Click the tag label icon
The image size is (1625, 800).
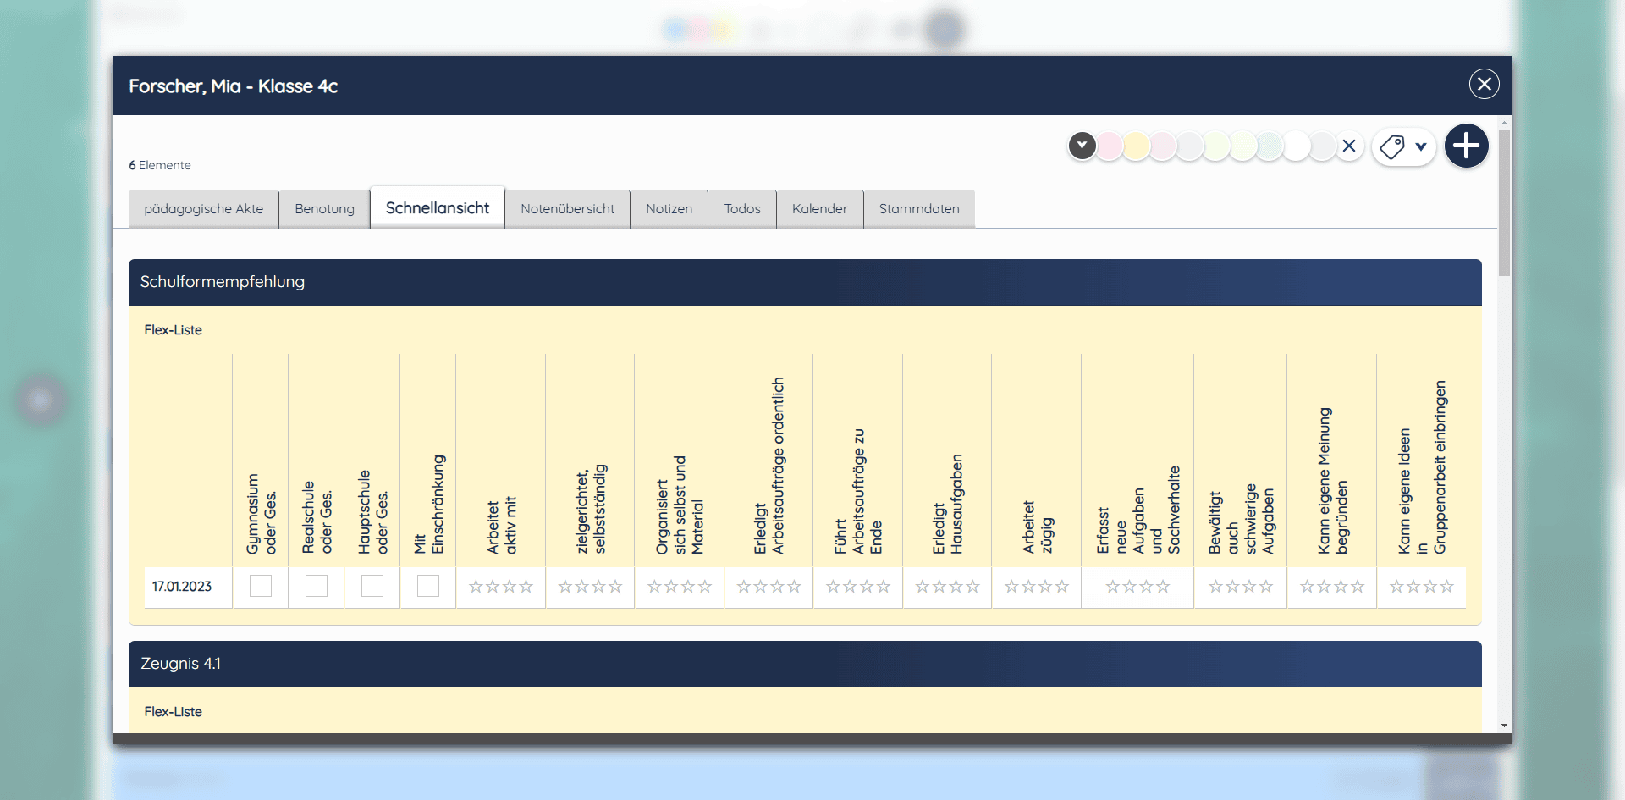1392,146
